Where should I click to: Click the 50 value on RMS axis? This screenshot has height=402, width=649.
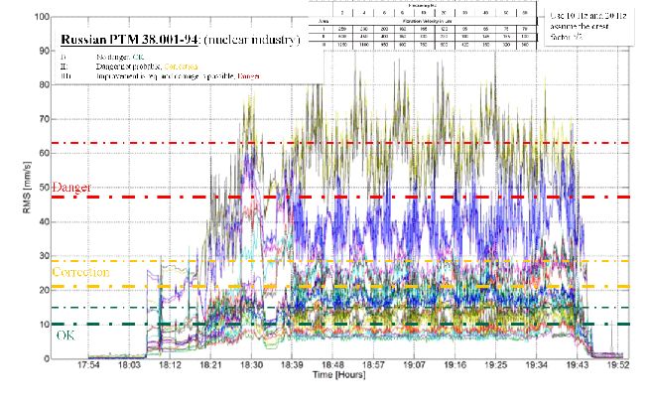click(44, 188)
